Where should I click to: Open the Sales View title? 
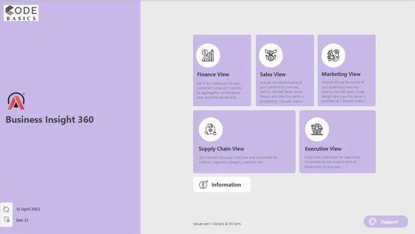click(273, 75)
